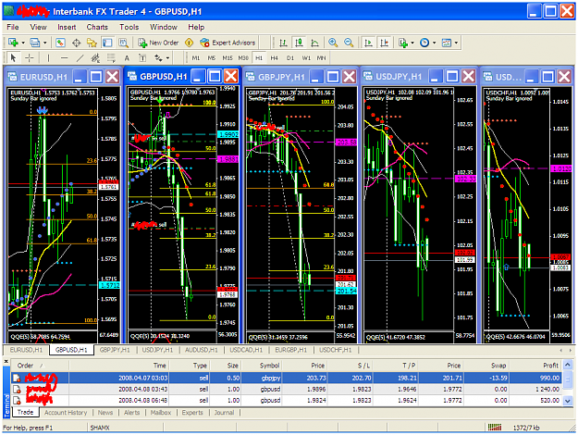Sort orders by Profit column header
This screenshot has height=435, width=578.
coord(535,366)
